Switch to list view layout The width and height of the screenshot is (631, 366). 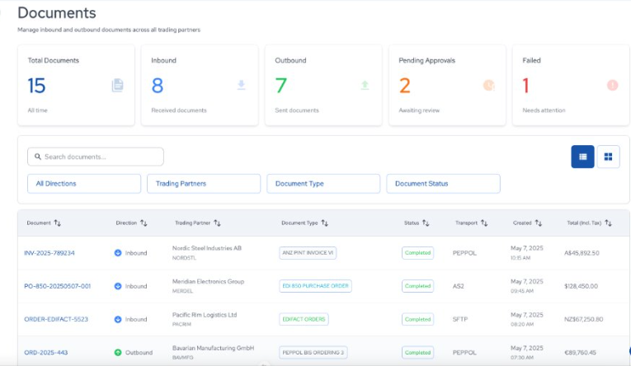point(582,157)
